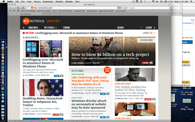Open the RSS feed button in address bar

(119, 8)
